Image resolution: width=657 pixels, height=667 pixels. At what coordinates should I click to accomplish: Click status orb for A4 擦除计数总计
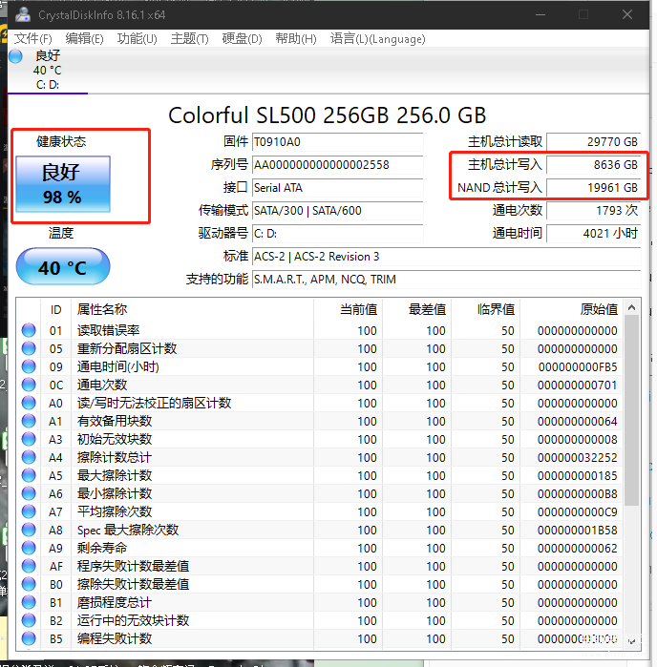coord(29,457)
